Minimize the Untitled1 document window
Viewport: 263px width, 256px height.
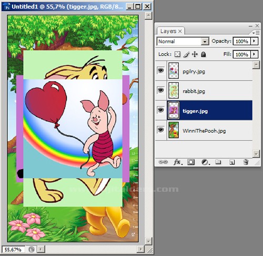[x=129, y=7]
